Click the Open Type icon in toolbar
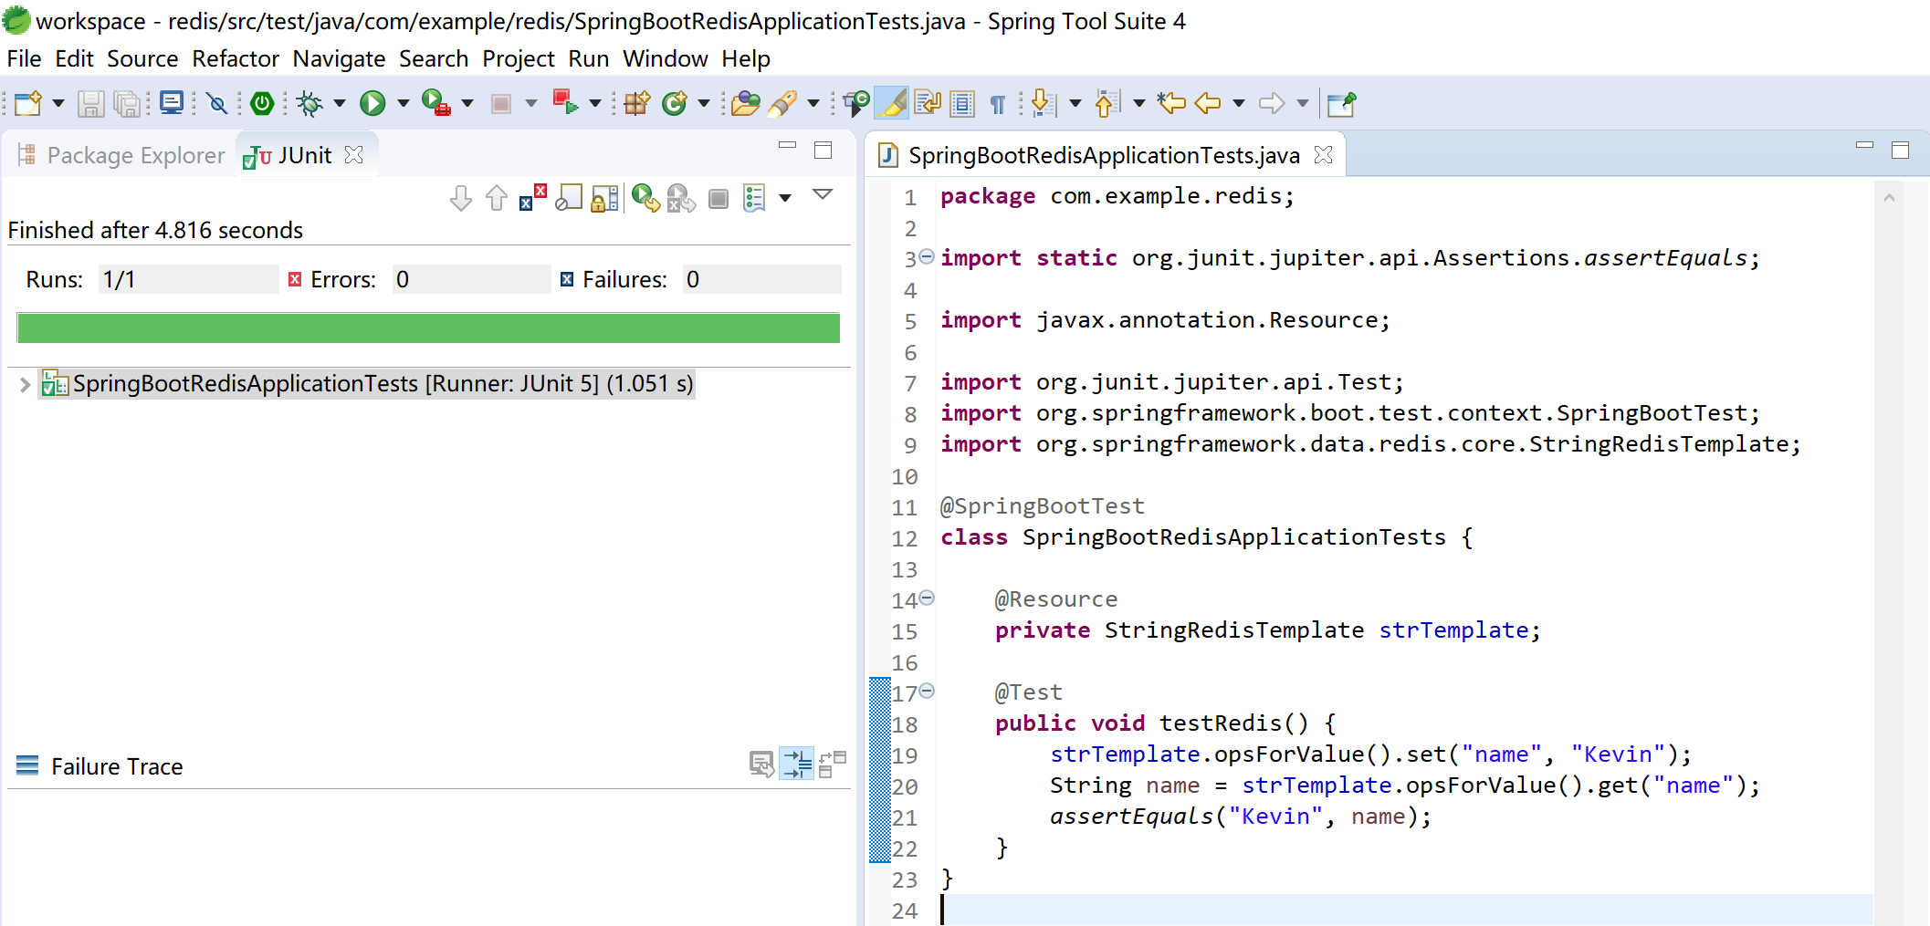 tap(745, 104)
